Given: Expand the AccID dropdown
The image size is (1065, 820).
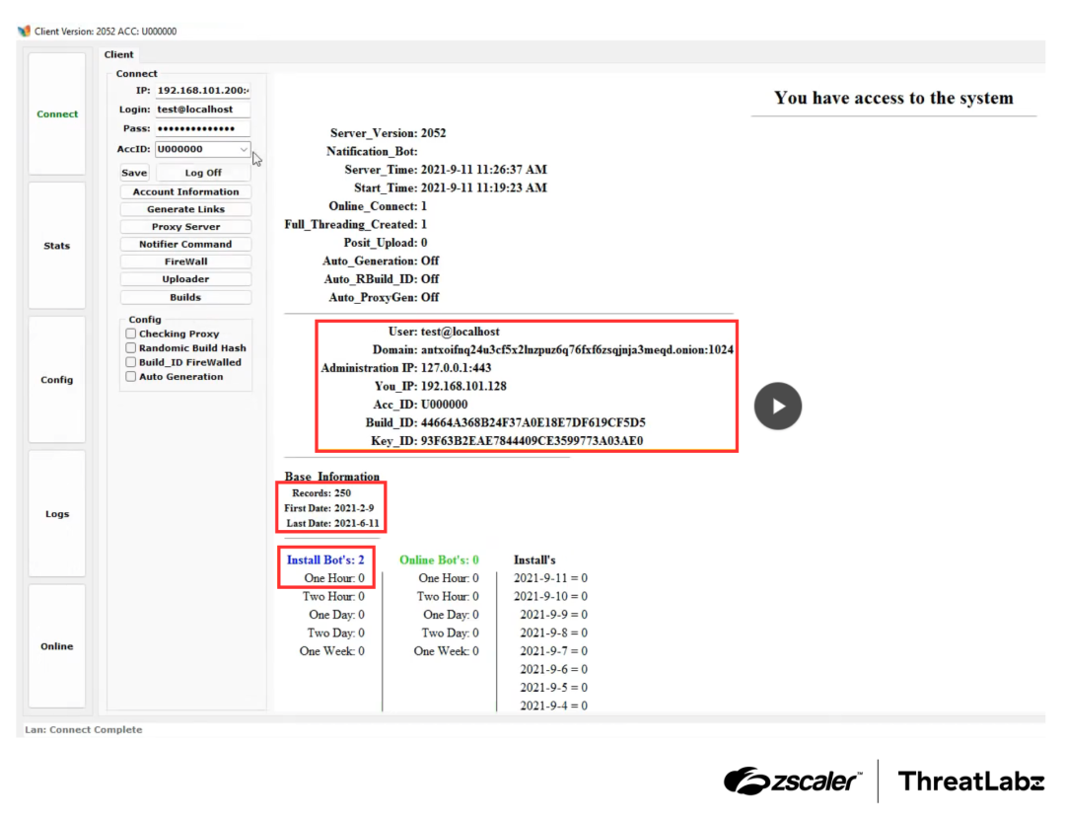Looking at the screenshot, I should (x=244, y=149).
